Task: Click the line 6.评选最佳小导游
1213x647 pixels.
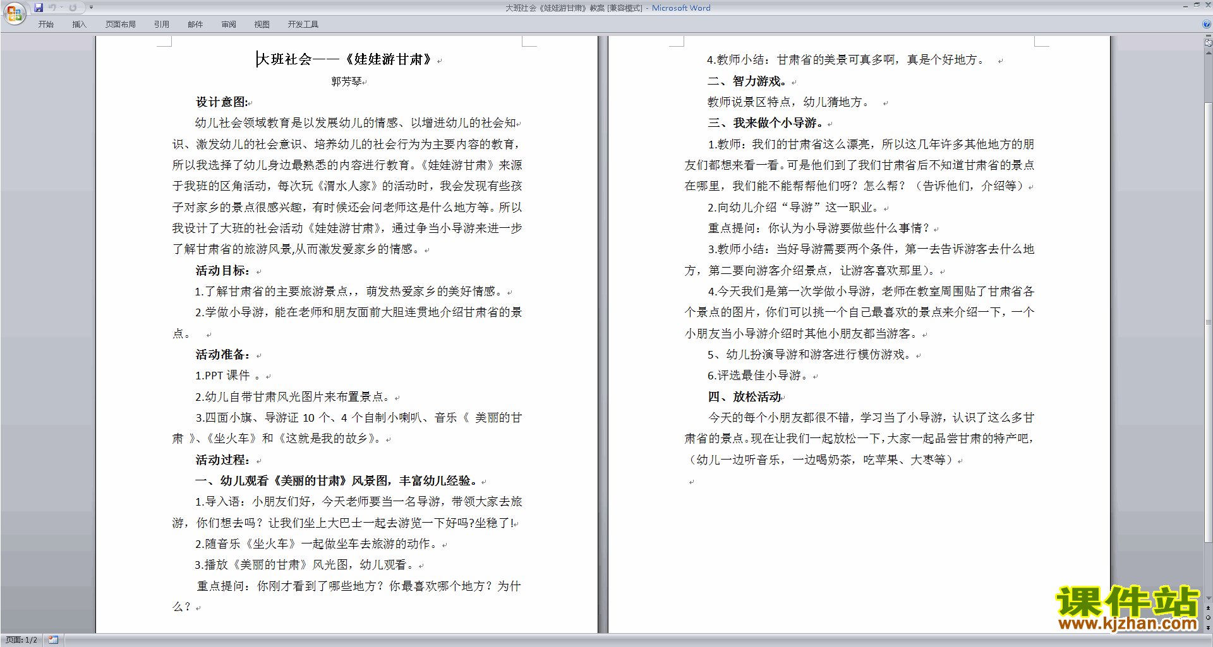Action: (x=758, y=376)
